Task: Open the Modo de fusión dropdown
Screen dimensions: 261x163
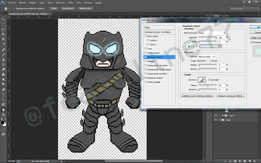Action: tap(212, 33)
